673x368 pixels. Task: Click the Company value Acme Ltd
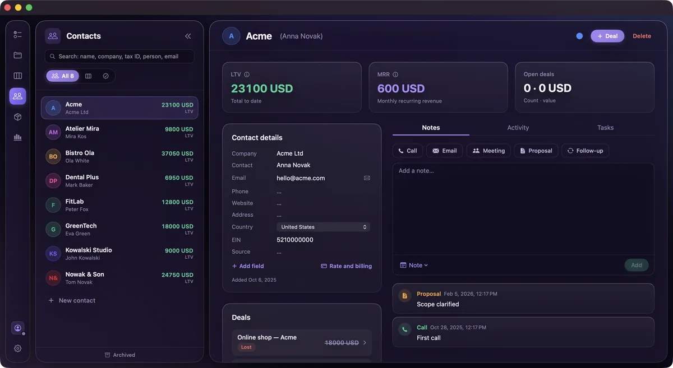click(290, 153)
